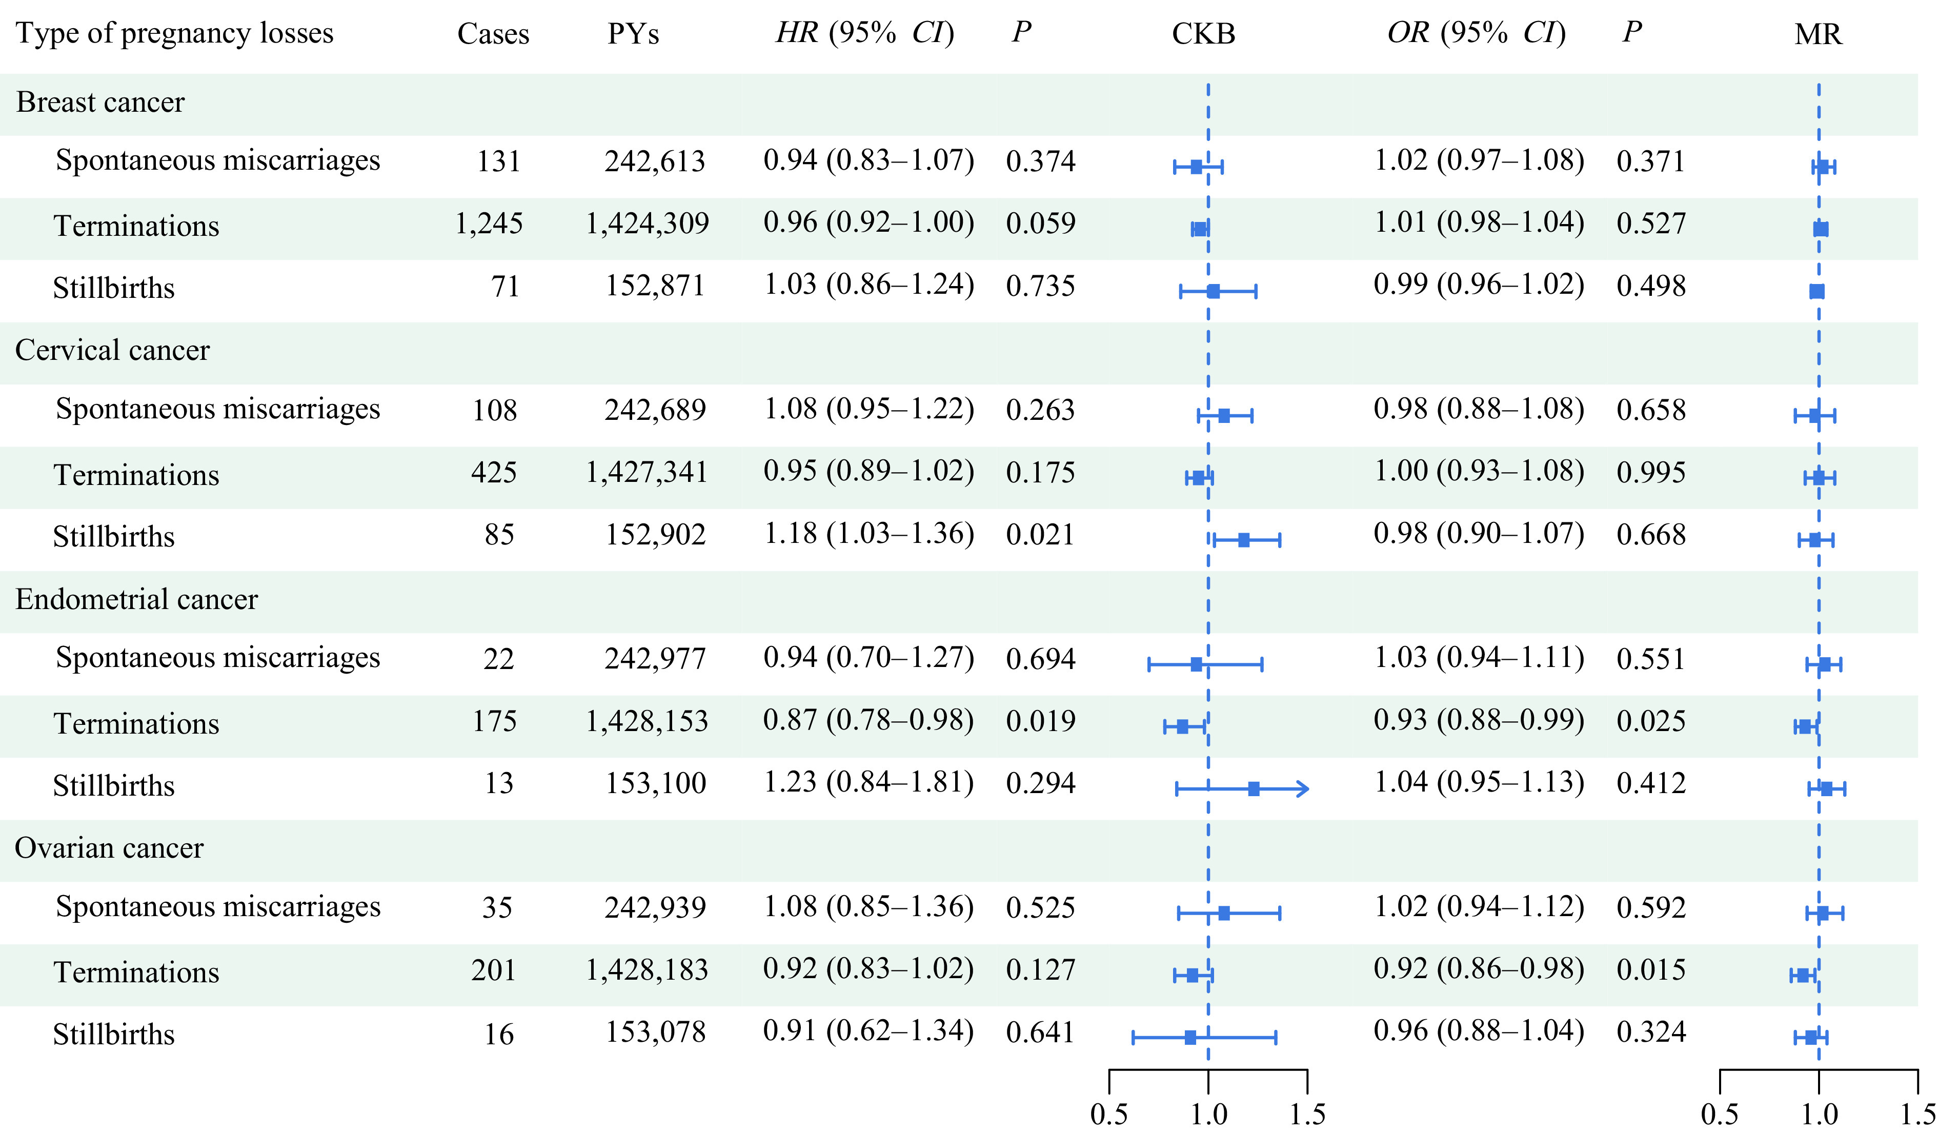Click person-years value 152,902
The height and width of the screenshot is (1134, 1938).
[655, 535]
